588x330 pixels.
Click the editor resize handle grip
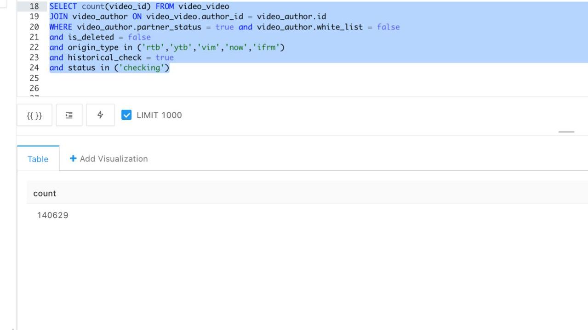(x=566, y=132)
